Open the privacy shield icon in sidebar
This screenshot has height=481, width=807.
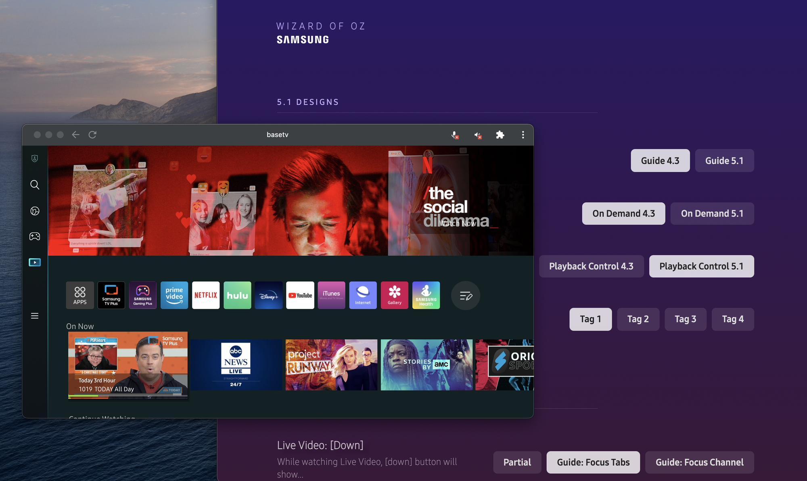coord(35,158)
